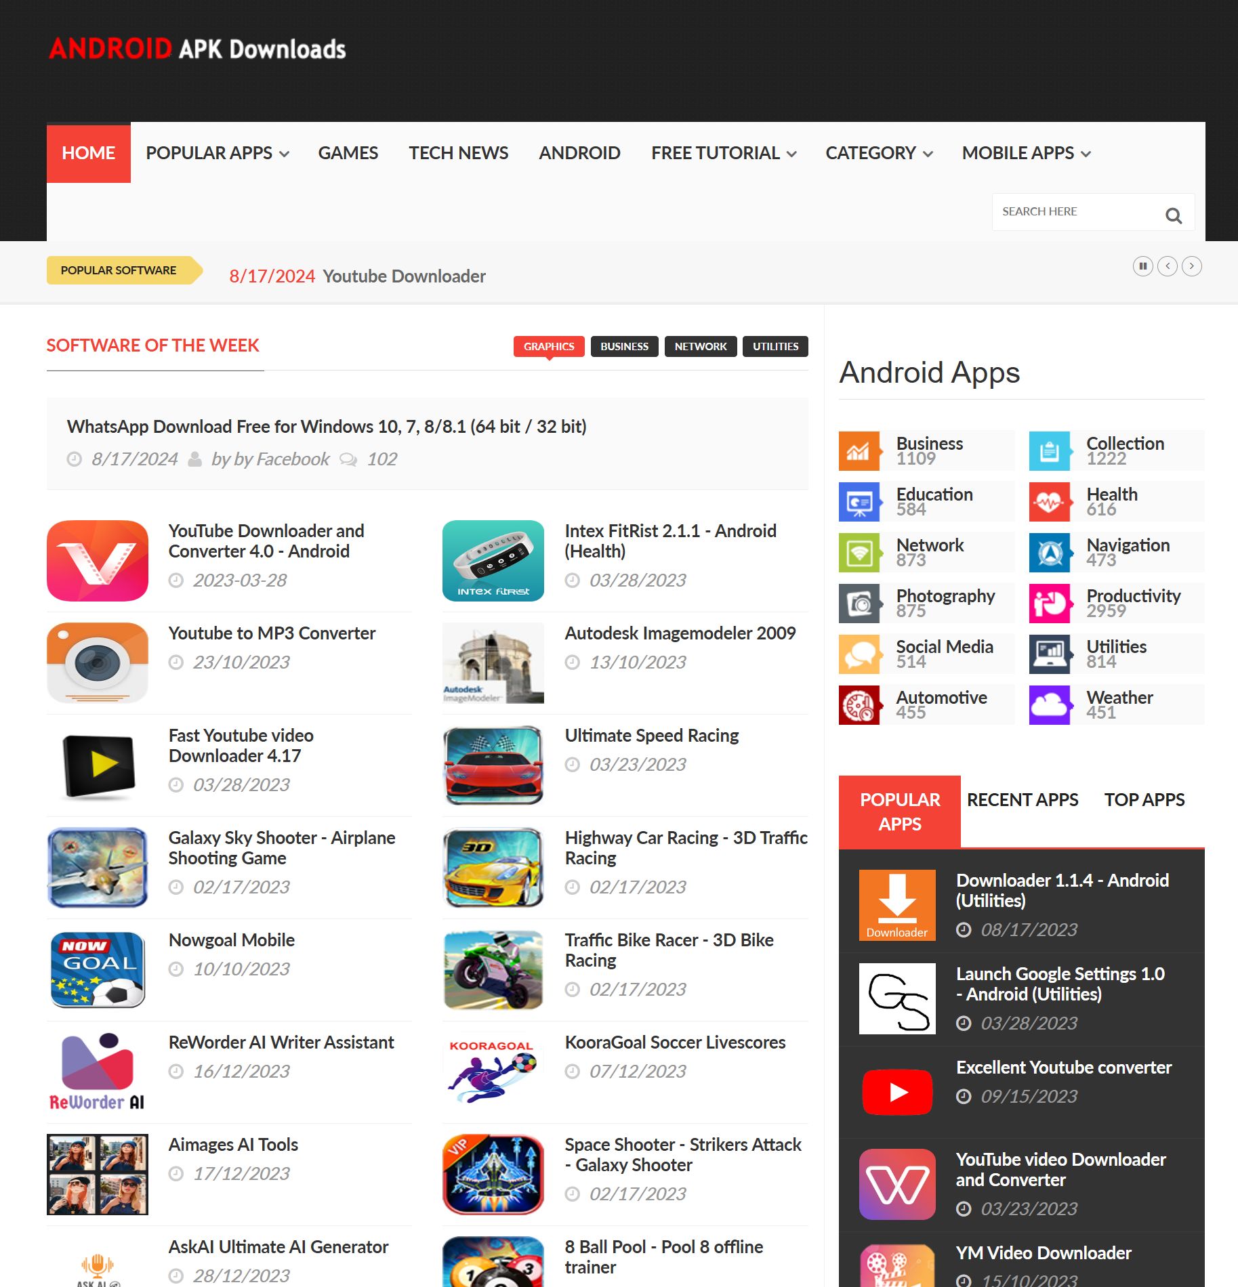This screenshot has height=1287, width=1238.
Task: Open the Social Media apps category icon
Action: (859, 653)
